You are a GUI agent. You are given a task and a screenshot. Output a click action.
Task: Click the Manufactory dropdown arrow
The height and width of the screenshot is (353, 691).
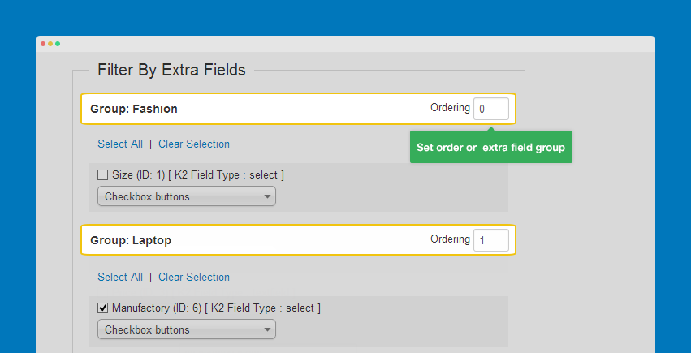tap(267, 329)
